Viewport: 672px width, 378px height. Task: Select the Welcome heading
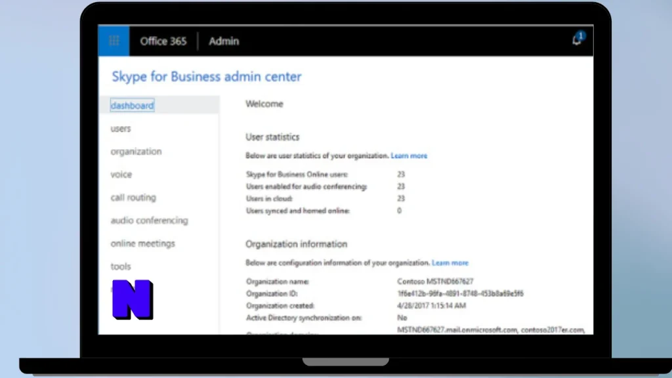click(264, 104)
